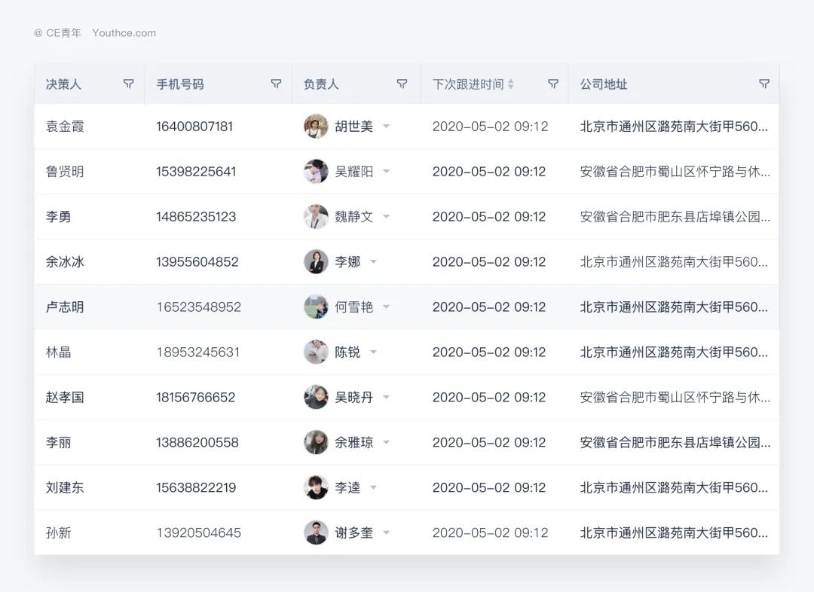This screenshot has height=592, width=814.
Task: Click phone number 13920504645
Action: (x=199, y=532)
